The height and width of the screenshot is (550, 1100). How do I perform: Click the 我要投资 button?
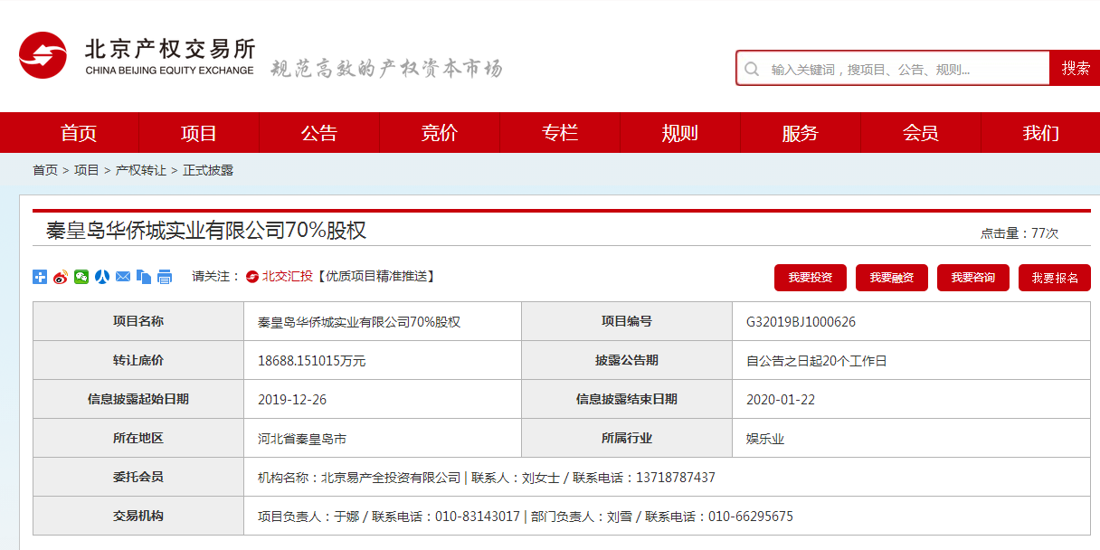811,278
